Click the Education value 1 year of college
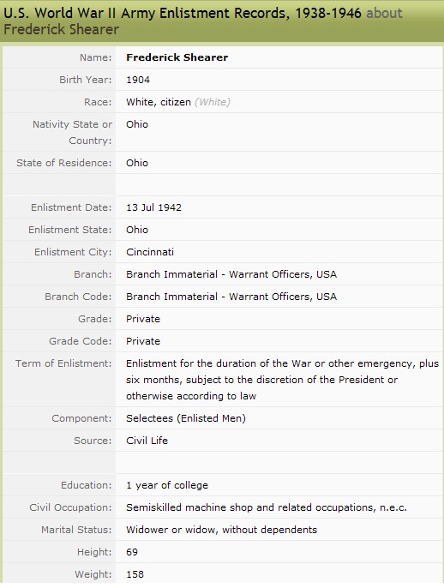Viewport: 444px width, 588px height. (x=167, y=485)
